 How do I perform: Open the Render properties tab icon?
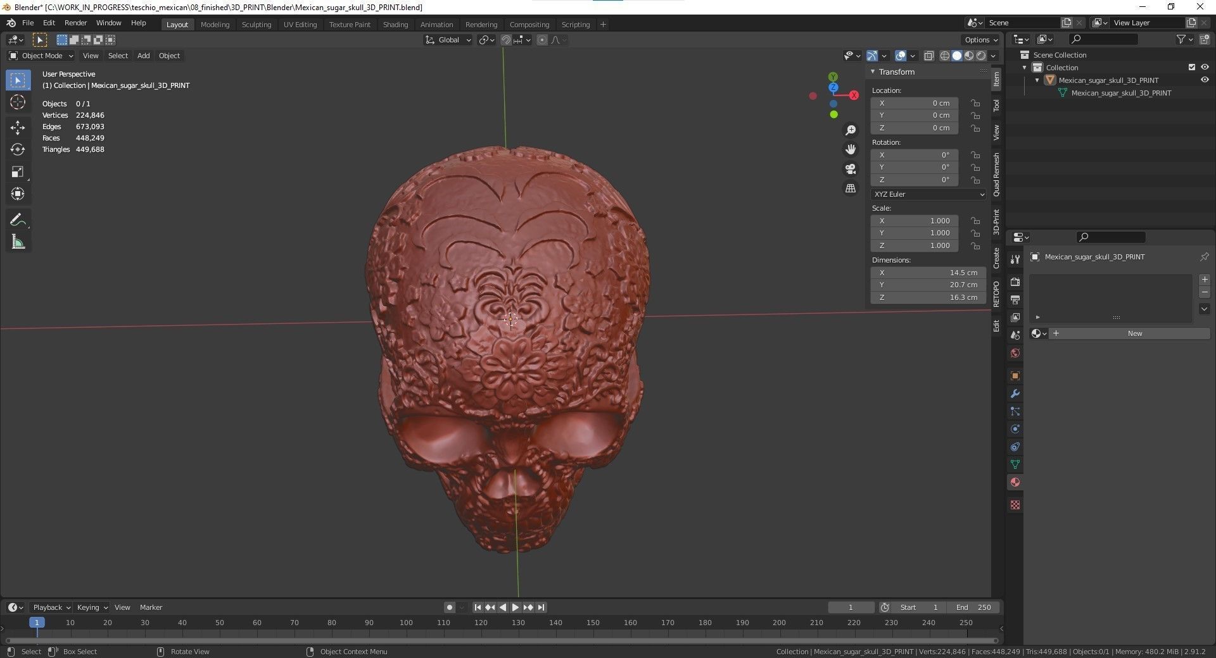click(x=1015, y=282)
